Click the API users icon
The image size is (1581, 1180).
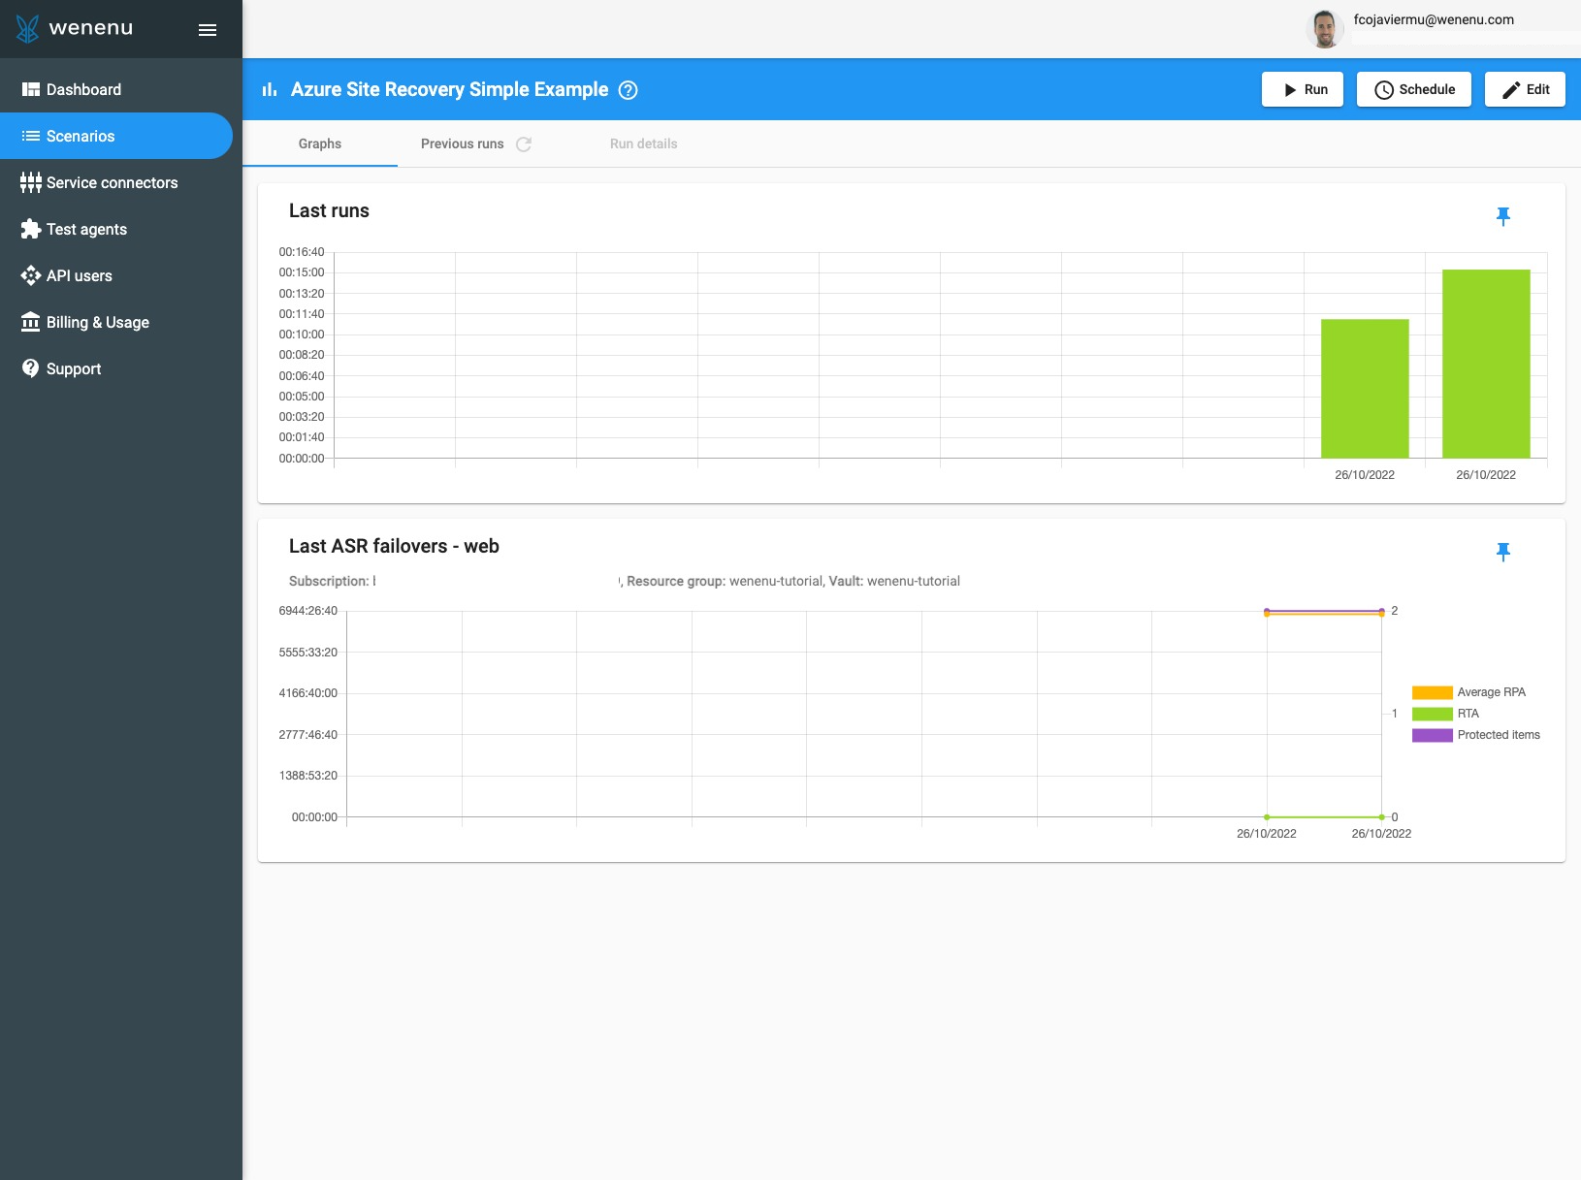[31, 275]
